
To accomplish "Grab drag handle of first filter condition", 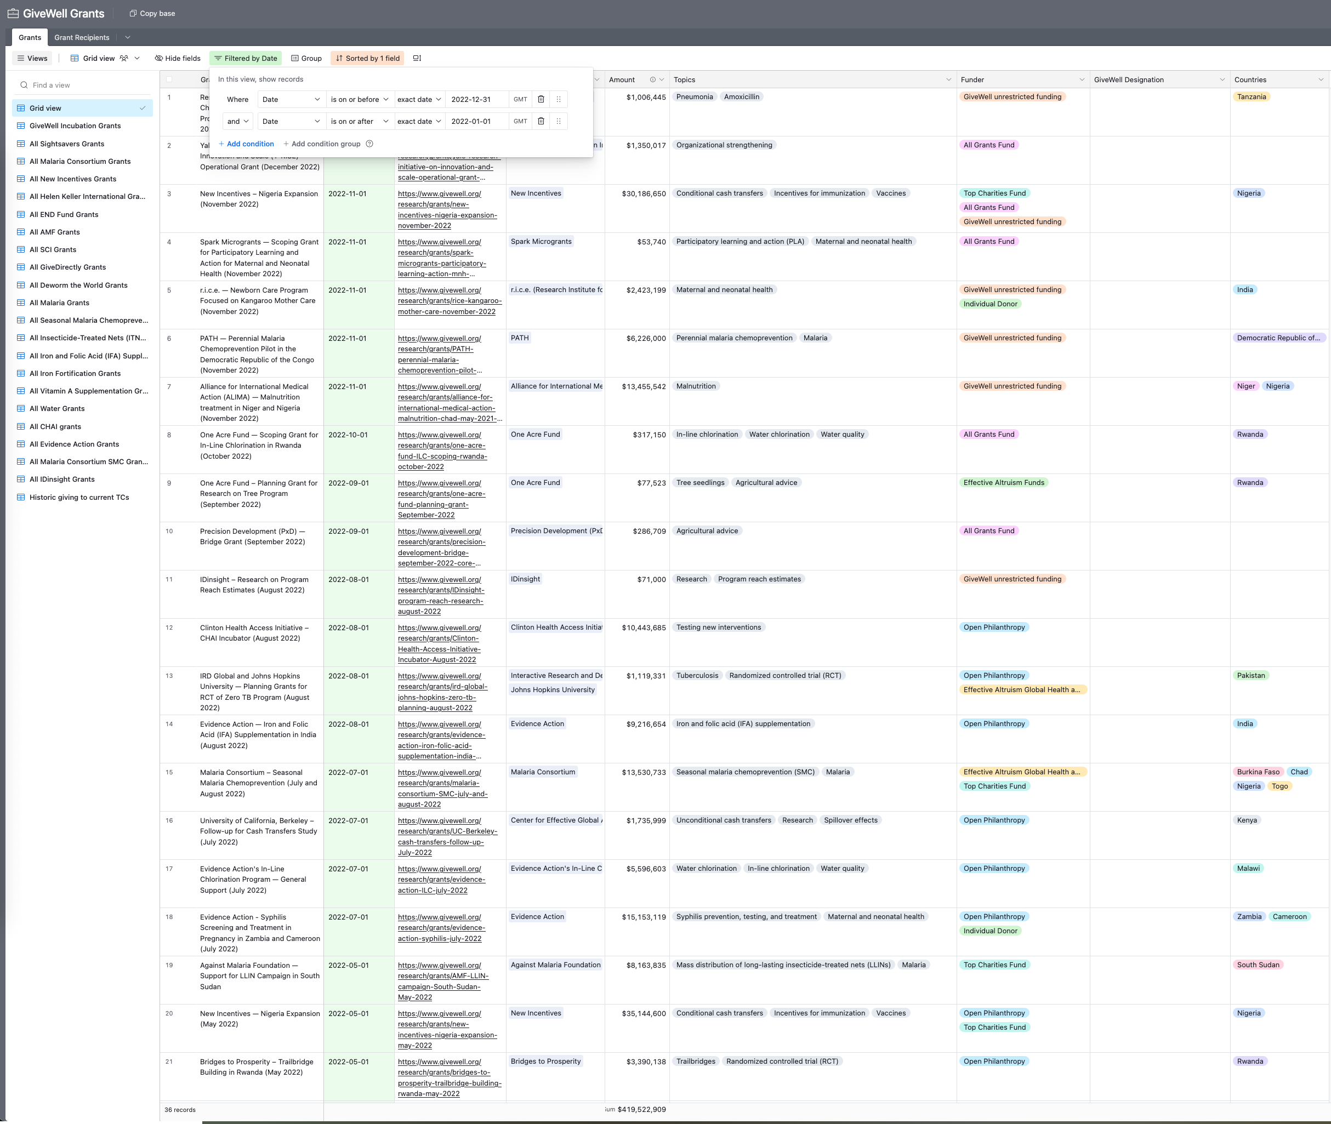I will [x=559, y=99].
